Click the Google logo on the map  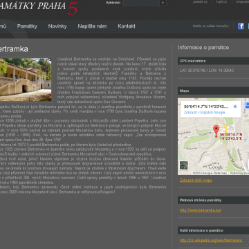point(216,167)
